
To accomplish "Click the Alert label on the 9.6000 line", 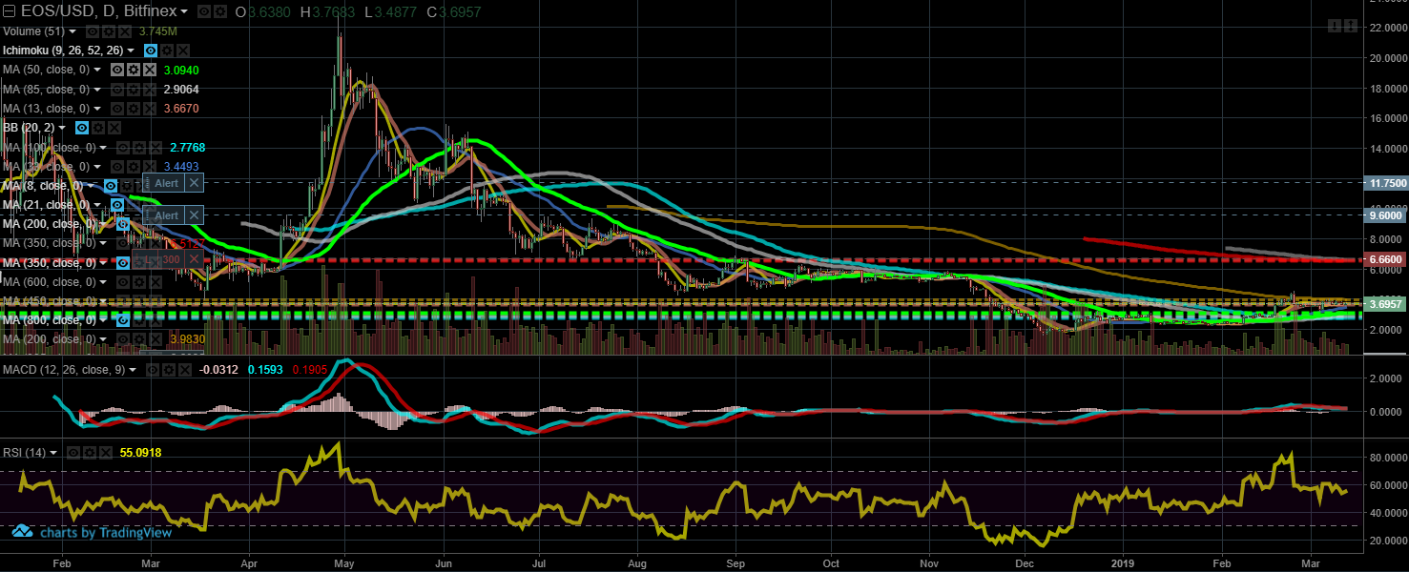I will 167,215.
